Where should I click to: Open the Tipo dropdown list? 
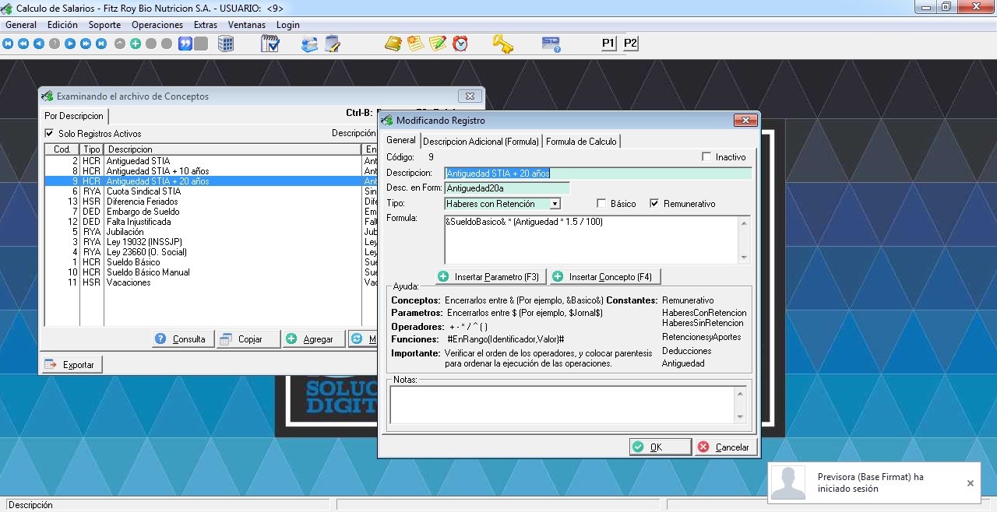point(555,204)
